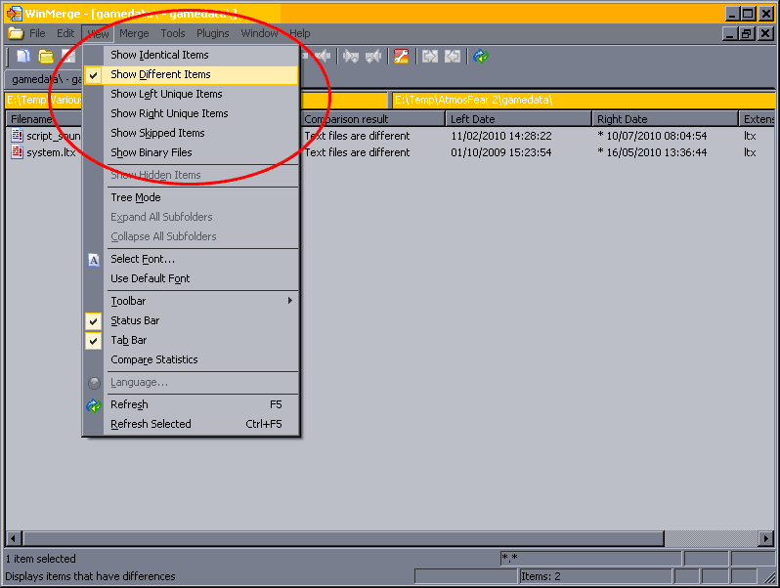Sort by the Extension column header
The image size is (780, 588).
(757, 119)
